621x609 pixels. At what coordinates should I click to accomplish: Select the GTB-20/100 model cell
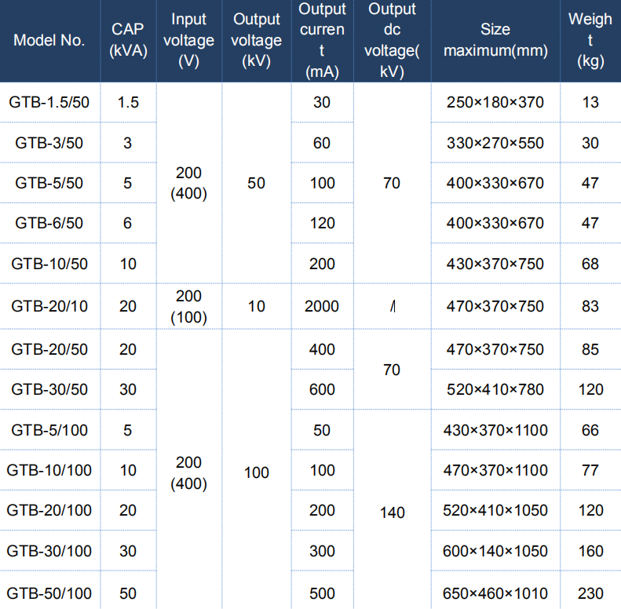tap(49, 510)
